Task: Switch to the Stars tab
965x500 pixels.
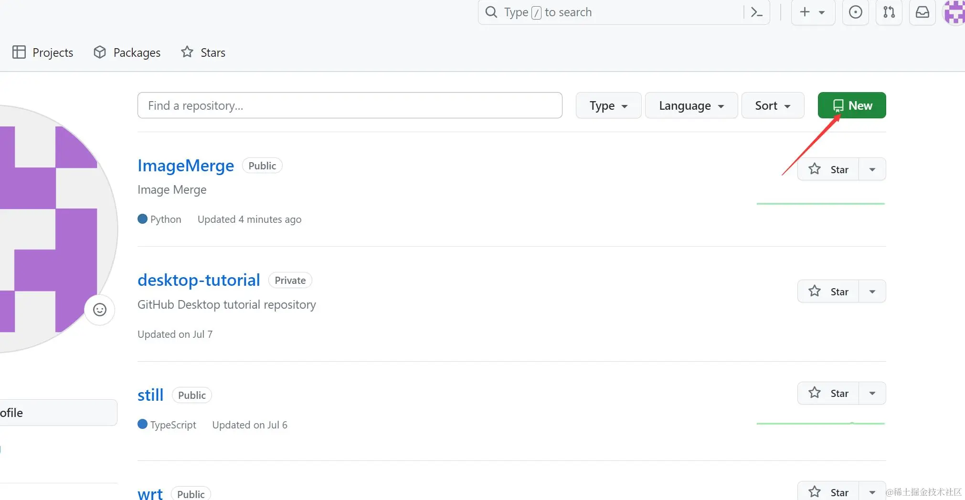Action: 203,52
